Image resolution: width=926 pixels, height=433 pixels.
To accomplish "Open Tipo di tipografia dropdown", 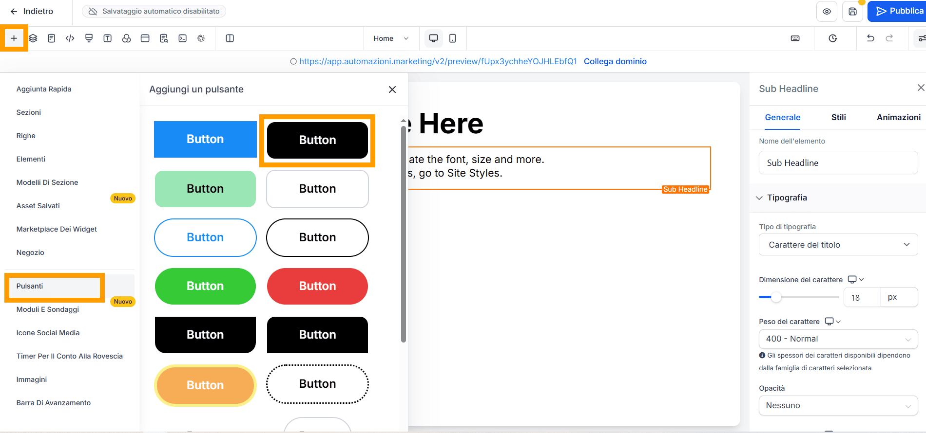I will 838,245.
